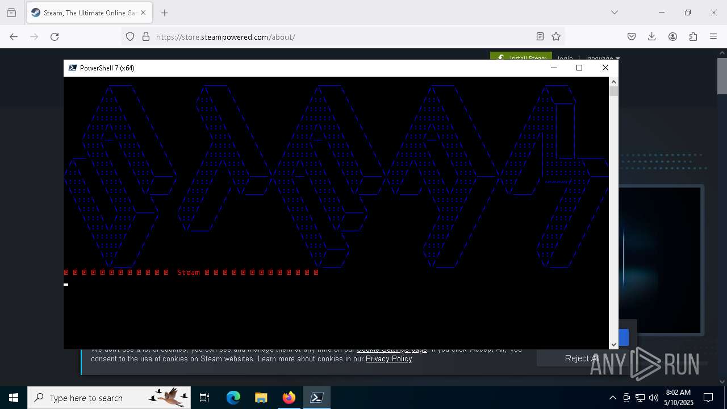Toggle reader view icon
The height and width of the screenshot is (409, 727).
point(540,36)
